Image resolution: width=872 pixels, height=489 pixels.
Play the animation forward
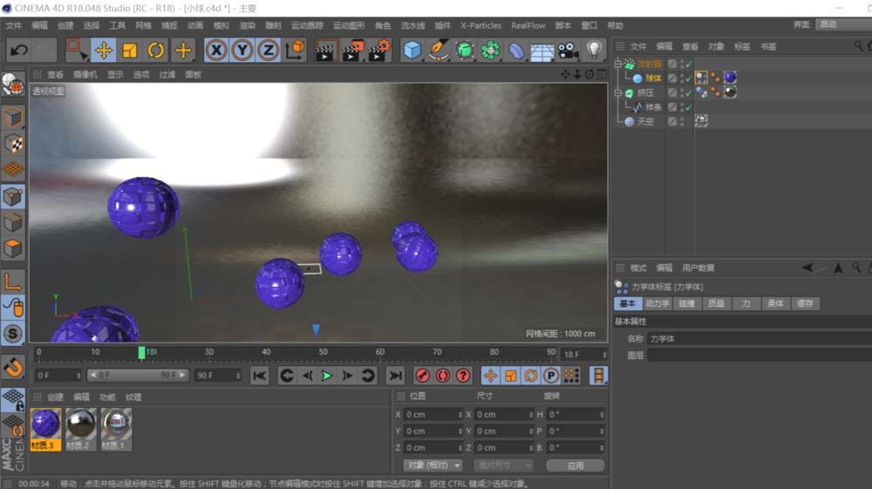pyautogui.click(x=327, y=376)
